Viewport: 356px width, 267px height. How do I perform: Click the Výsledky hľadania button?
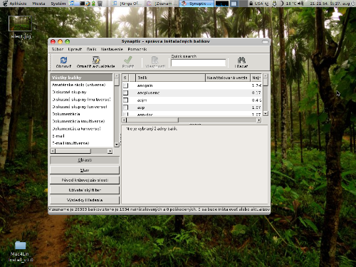(x=85, y=200)
